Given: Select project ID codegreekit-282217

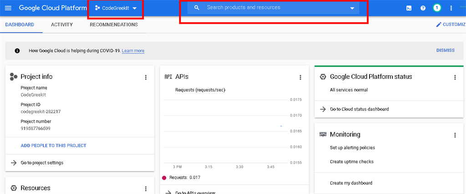Looking at the screenshot, I should [x=41, y=112].
